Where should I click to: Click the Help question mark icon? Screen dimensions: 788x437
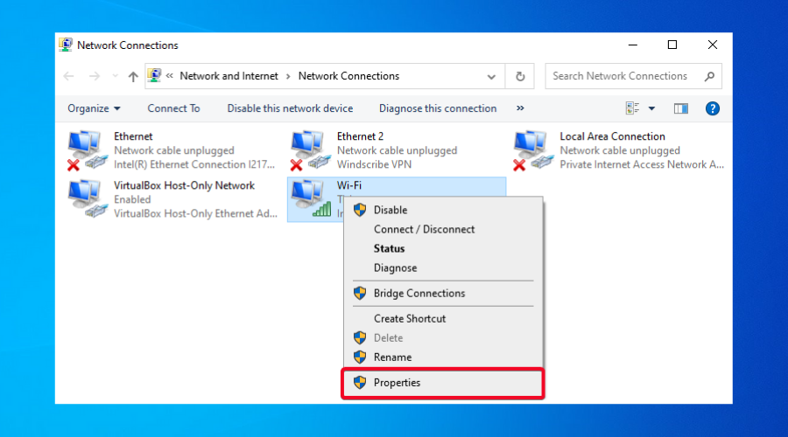[712, 108]
